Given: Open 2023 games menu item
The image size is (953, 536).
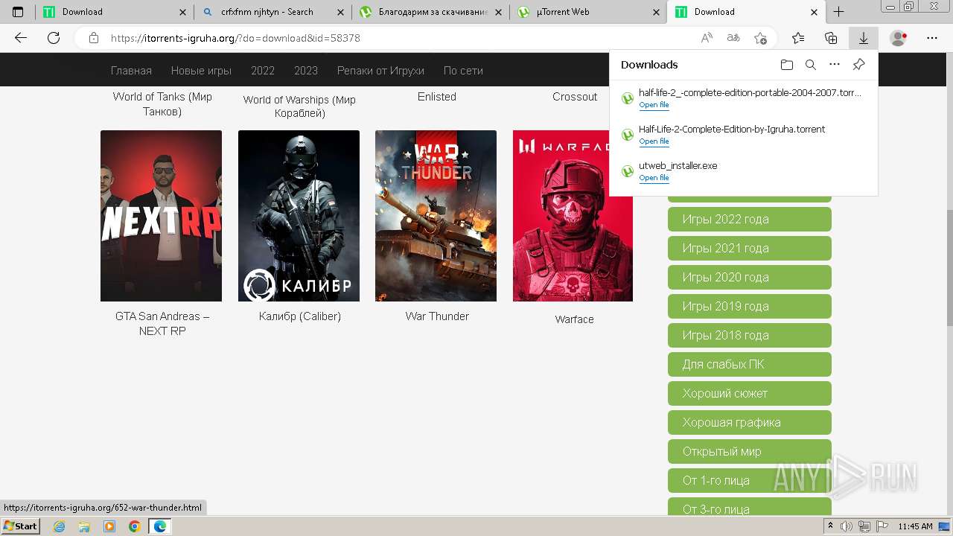Looking at the screenshot, I should [x=306, y=71].
